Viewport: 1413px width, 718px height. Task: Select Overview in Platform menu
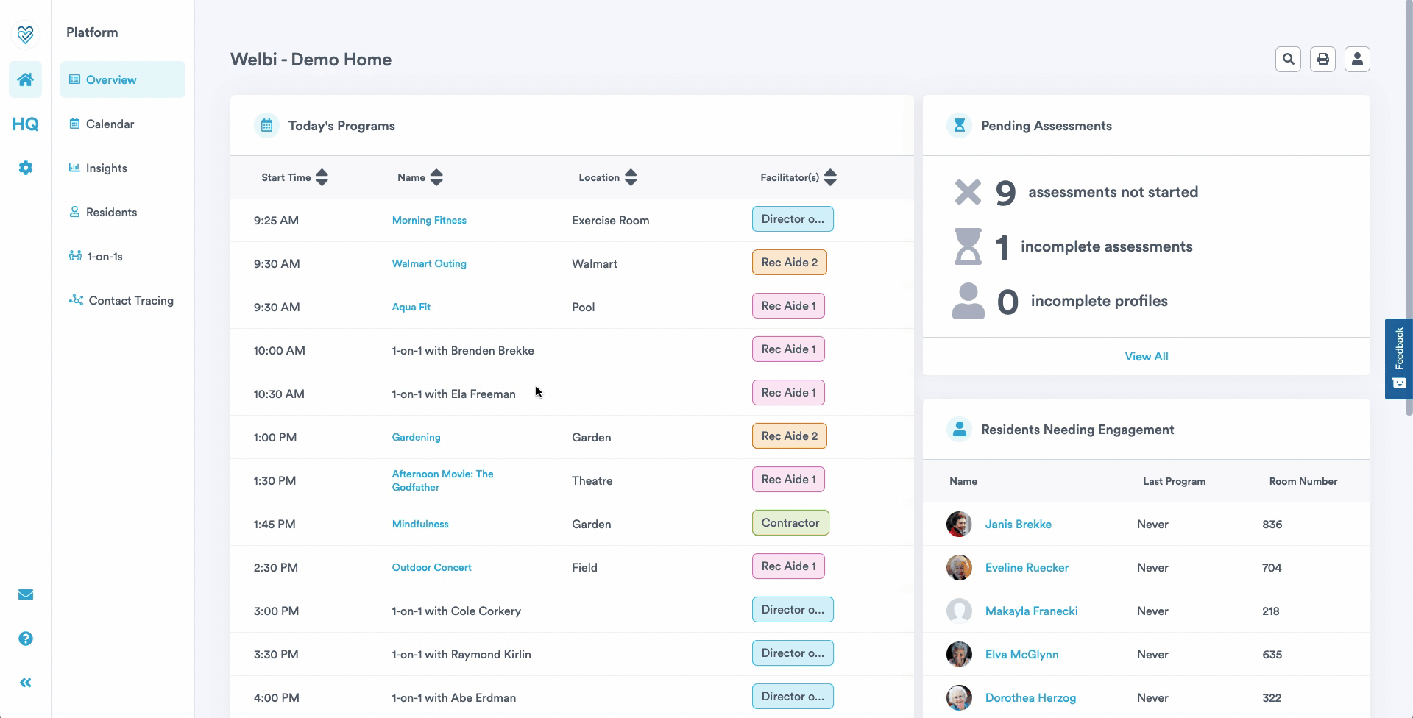pyautogui.click(x=123, y=79)
